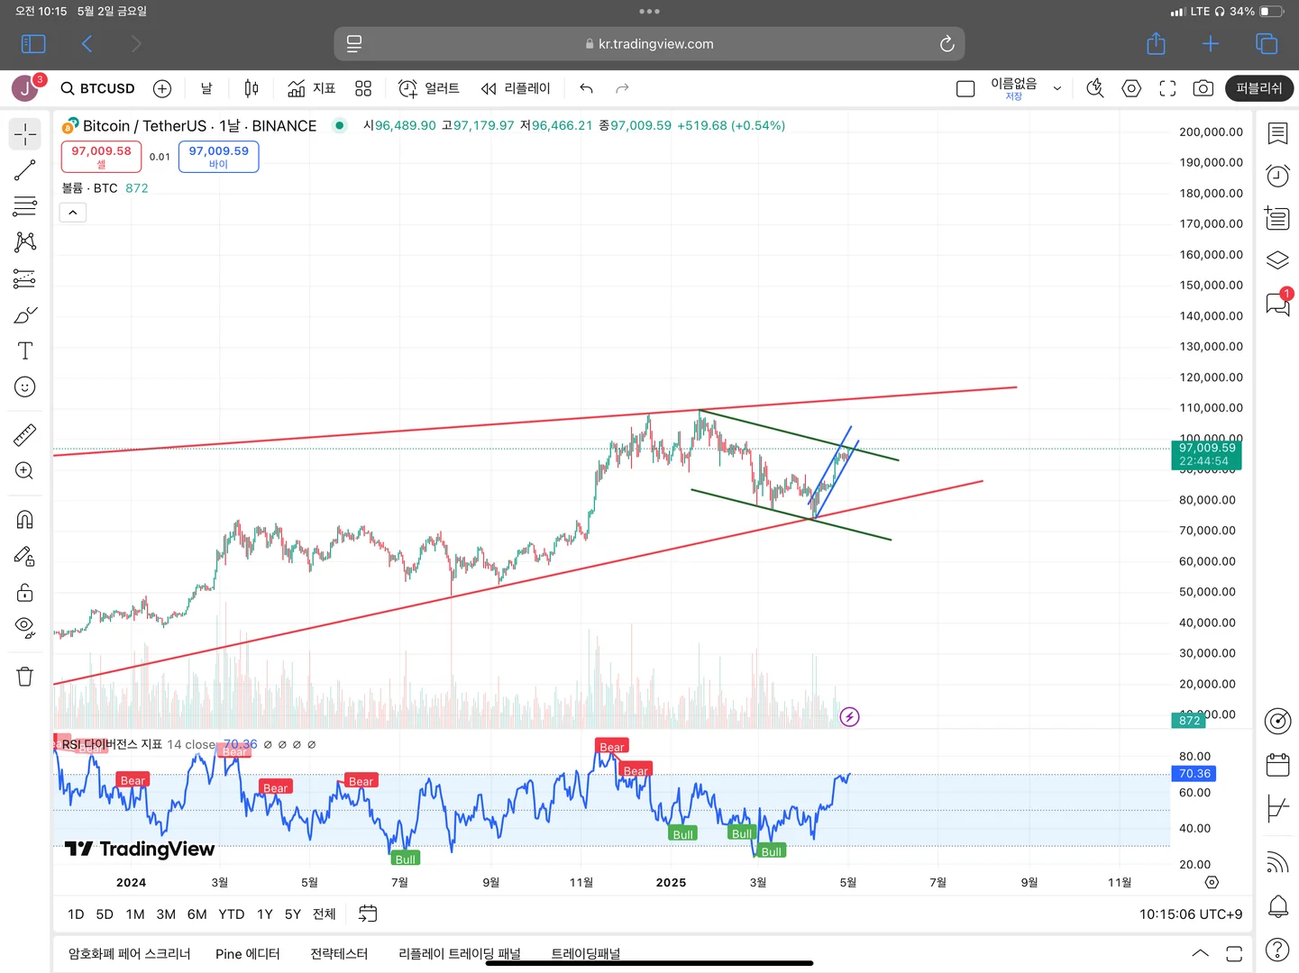This screenshot has width=1299, height=973.
Task: Open chart settings hexagon icon
Action: [x=1131, y=88]
